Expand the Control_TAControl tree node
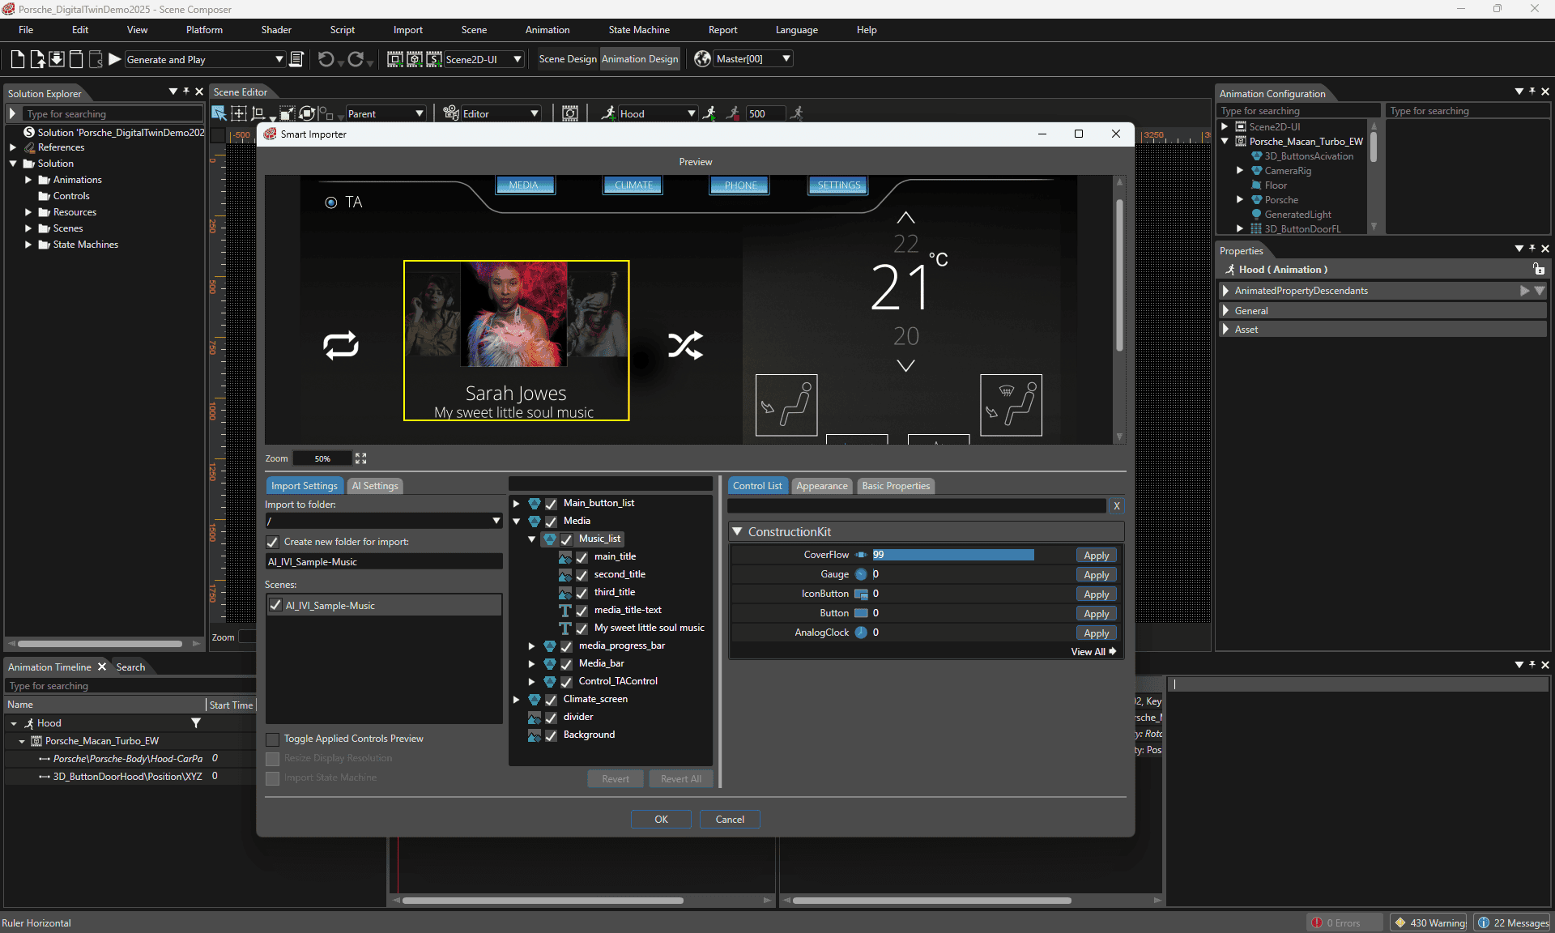 point(531,681)
